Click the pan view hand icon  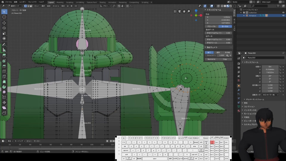(184, 11)
